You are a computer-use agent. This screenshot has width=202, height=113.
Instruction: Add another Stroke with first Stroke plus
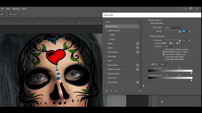click(x=138, y=44)
